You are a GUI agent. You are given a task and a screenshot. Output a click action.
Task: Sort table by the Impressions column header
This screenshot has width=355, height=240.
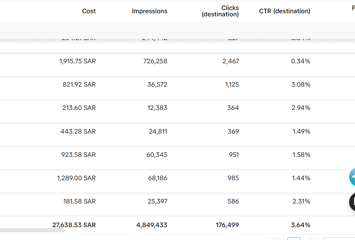tap(150, 11)
